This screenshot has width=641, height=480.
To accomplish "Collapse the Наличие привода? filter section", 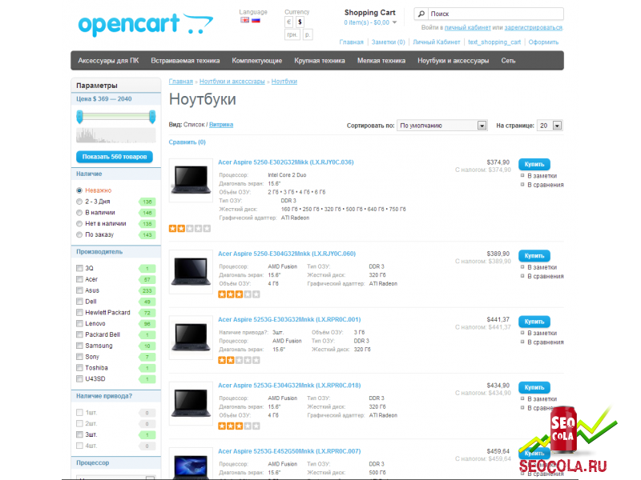I will (115, 396).
